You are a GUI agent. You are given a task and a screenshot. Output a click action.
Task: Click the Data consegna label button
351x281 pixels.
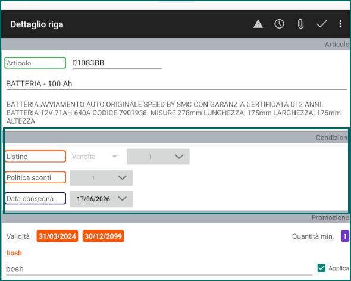[x=35, y=198]
